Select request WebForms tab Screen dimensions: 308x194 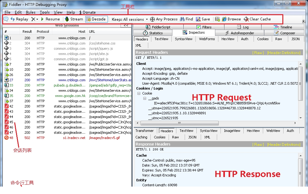point(207,39)
